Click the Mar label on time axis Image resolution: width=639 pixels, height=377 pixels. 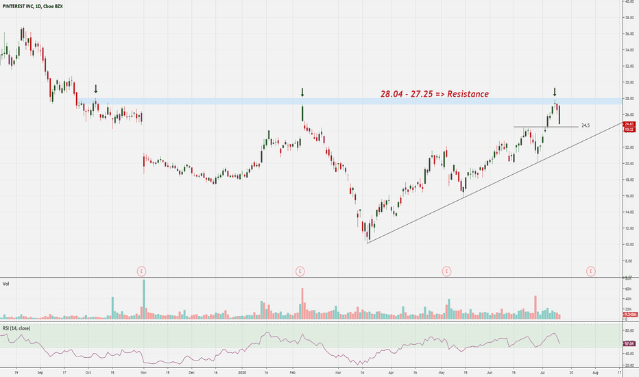[337, 372]
